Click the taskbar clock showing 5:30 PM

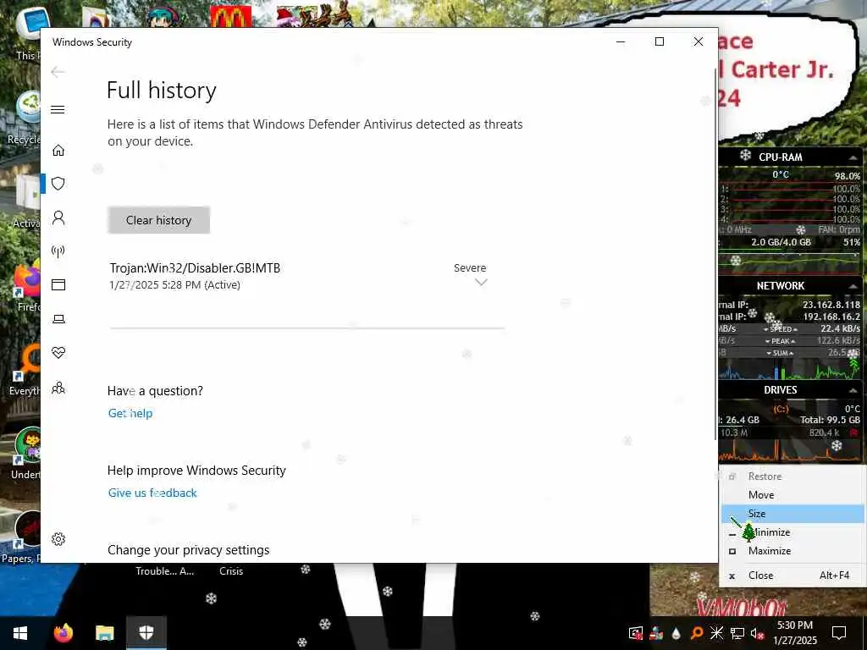[x=795, y=633]
